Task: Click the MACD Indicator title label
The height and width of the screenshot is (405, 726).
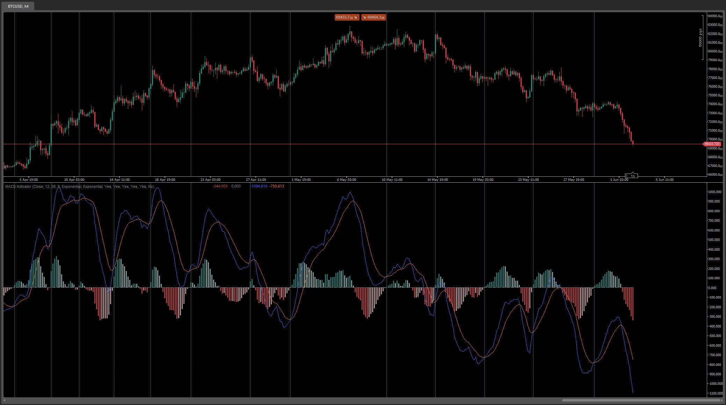Action: 80,186
